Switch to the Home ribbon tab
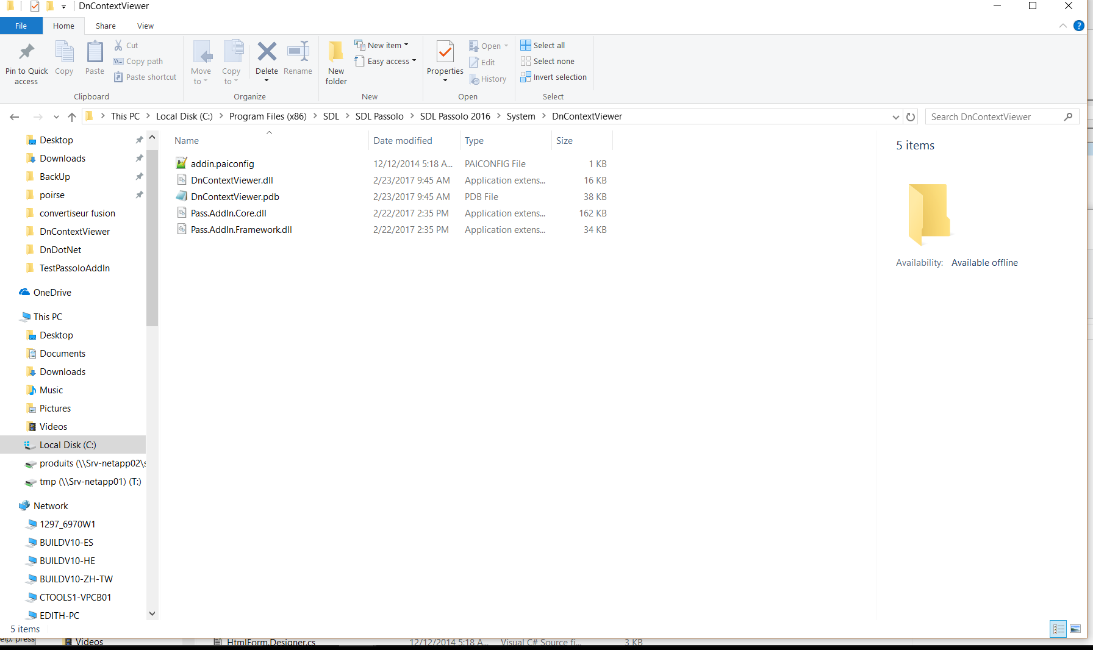 pyautogui.click(x=63, y=26)
